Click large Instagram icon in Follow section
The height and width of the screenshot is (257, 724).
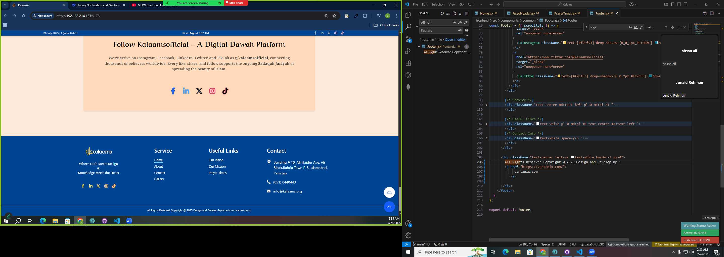pyautogui.click(x=212, y=91)
